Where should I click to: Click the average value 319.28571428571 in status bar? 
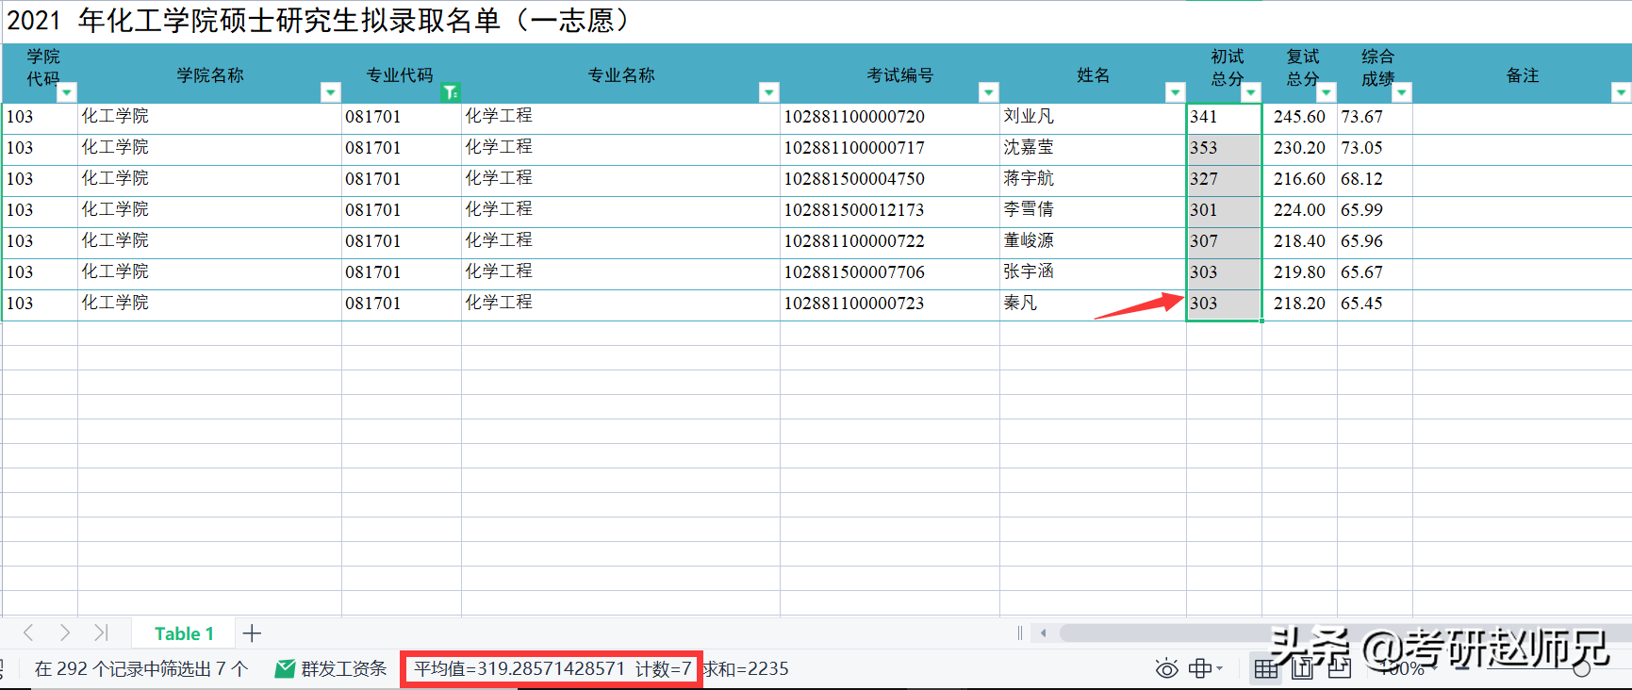(x=519, y=669)
